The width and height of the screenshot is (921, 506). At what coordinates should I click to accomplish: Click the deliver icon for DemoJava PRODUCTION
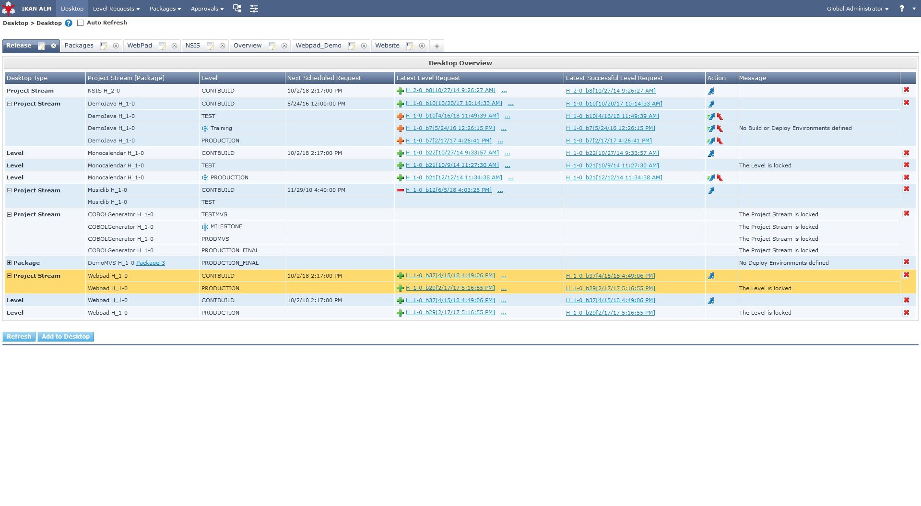(x=711, y=141)
